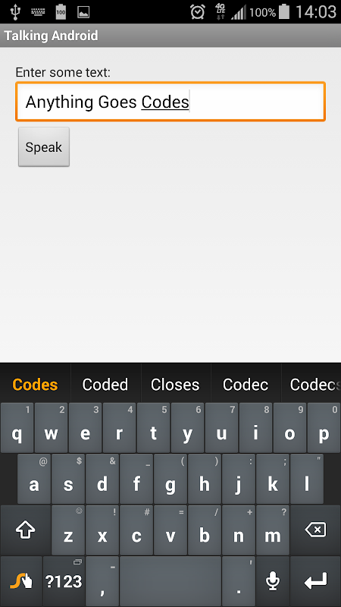
Task: Tap the battery icon in status bar
Action: coord(284,11)
